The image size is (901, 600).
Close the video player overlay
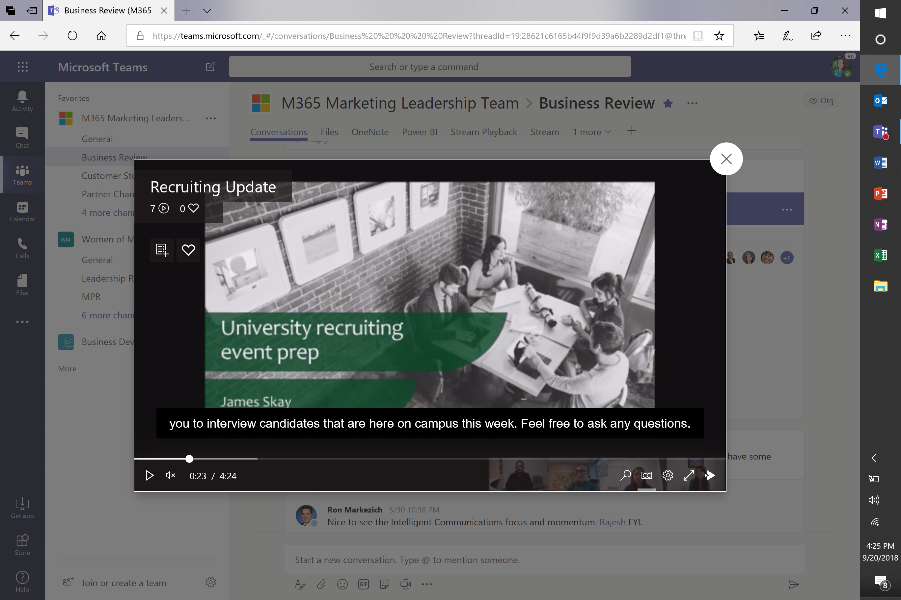tap(726, 159)
